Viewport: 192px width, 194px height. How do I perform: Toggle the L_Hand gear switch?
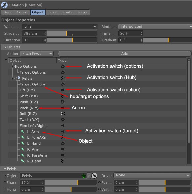point(63,143)
